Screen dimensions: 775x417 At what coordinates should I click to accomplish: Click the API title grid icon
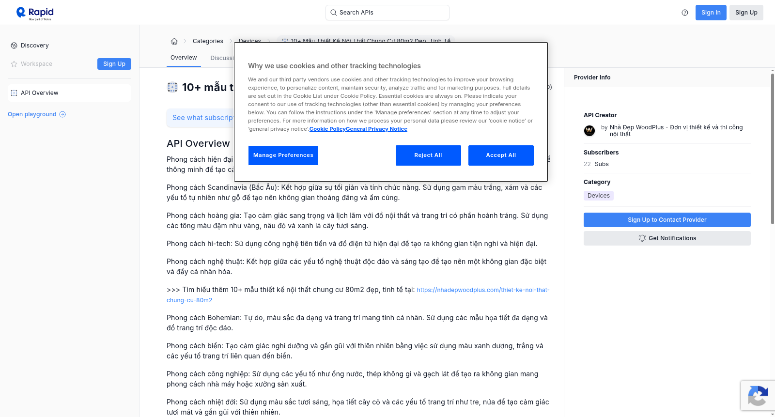click(172, 87)
